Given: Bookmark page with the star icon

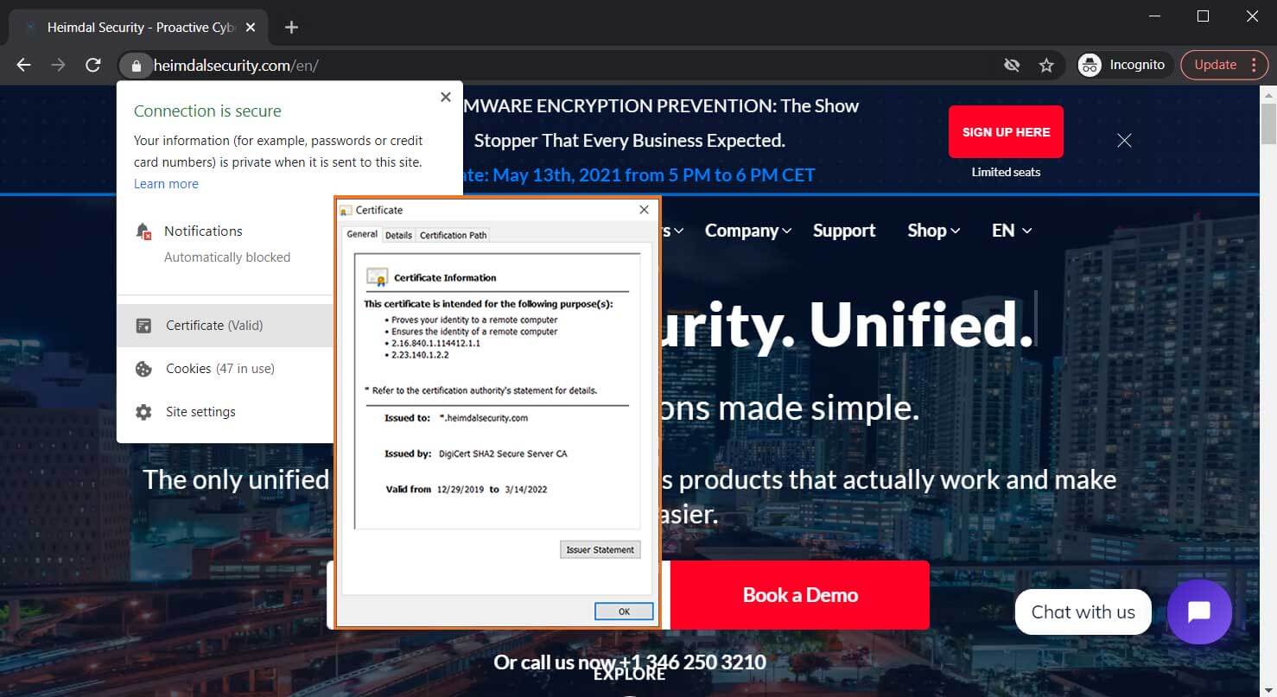Looking at the screenshot, I should 1046,65.
